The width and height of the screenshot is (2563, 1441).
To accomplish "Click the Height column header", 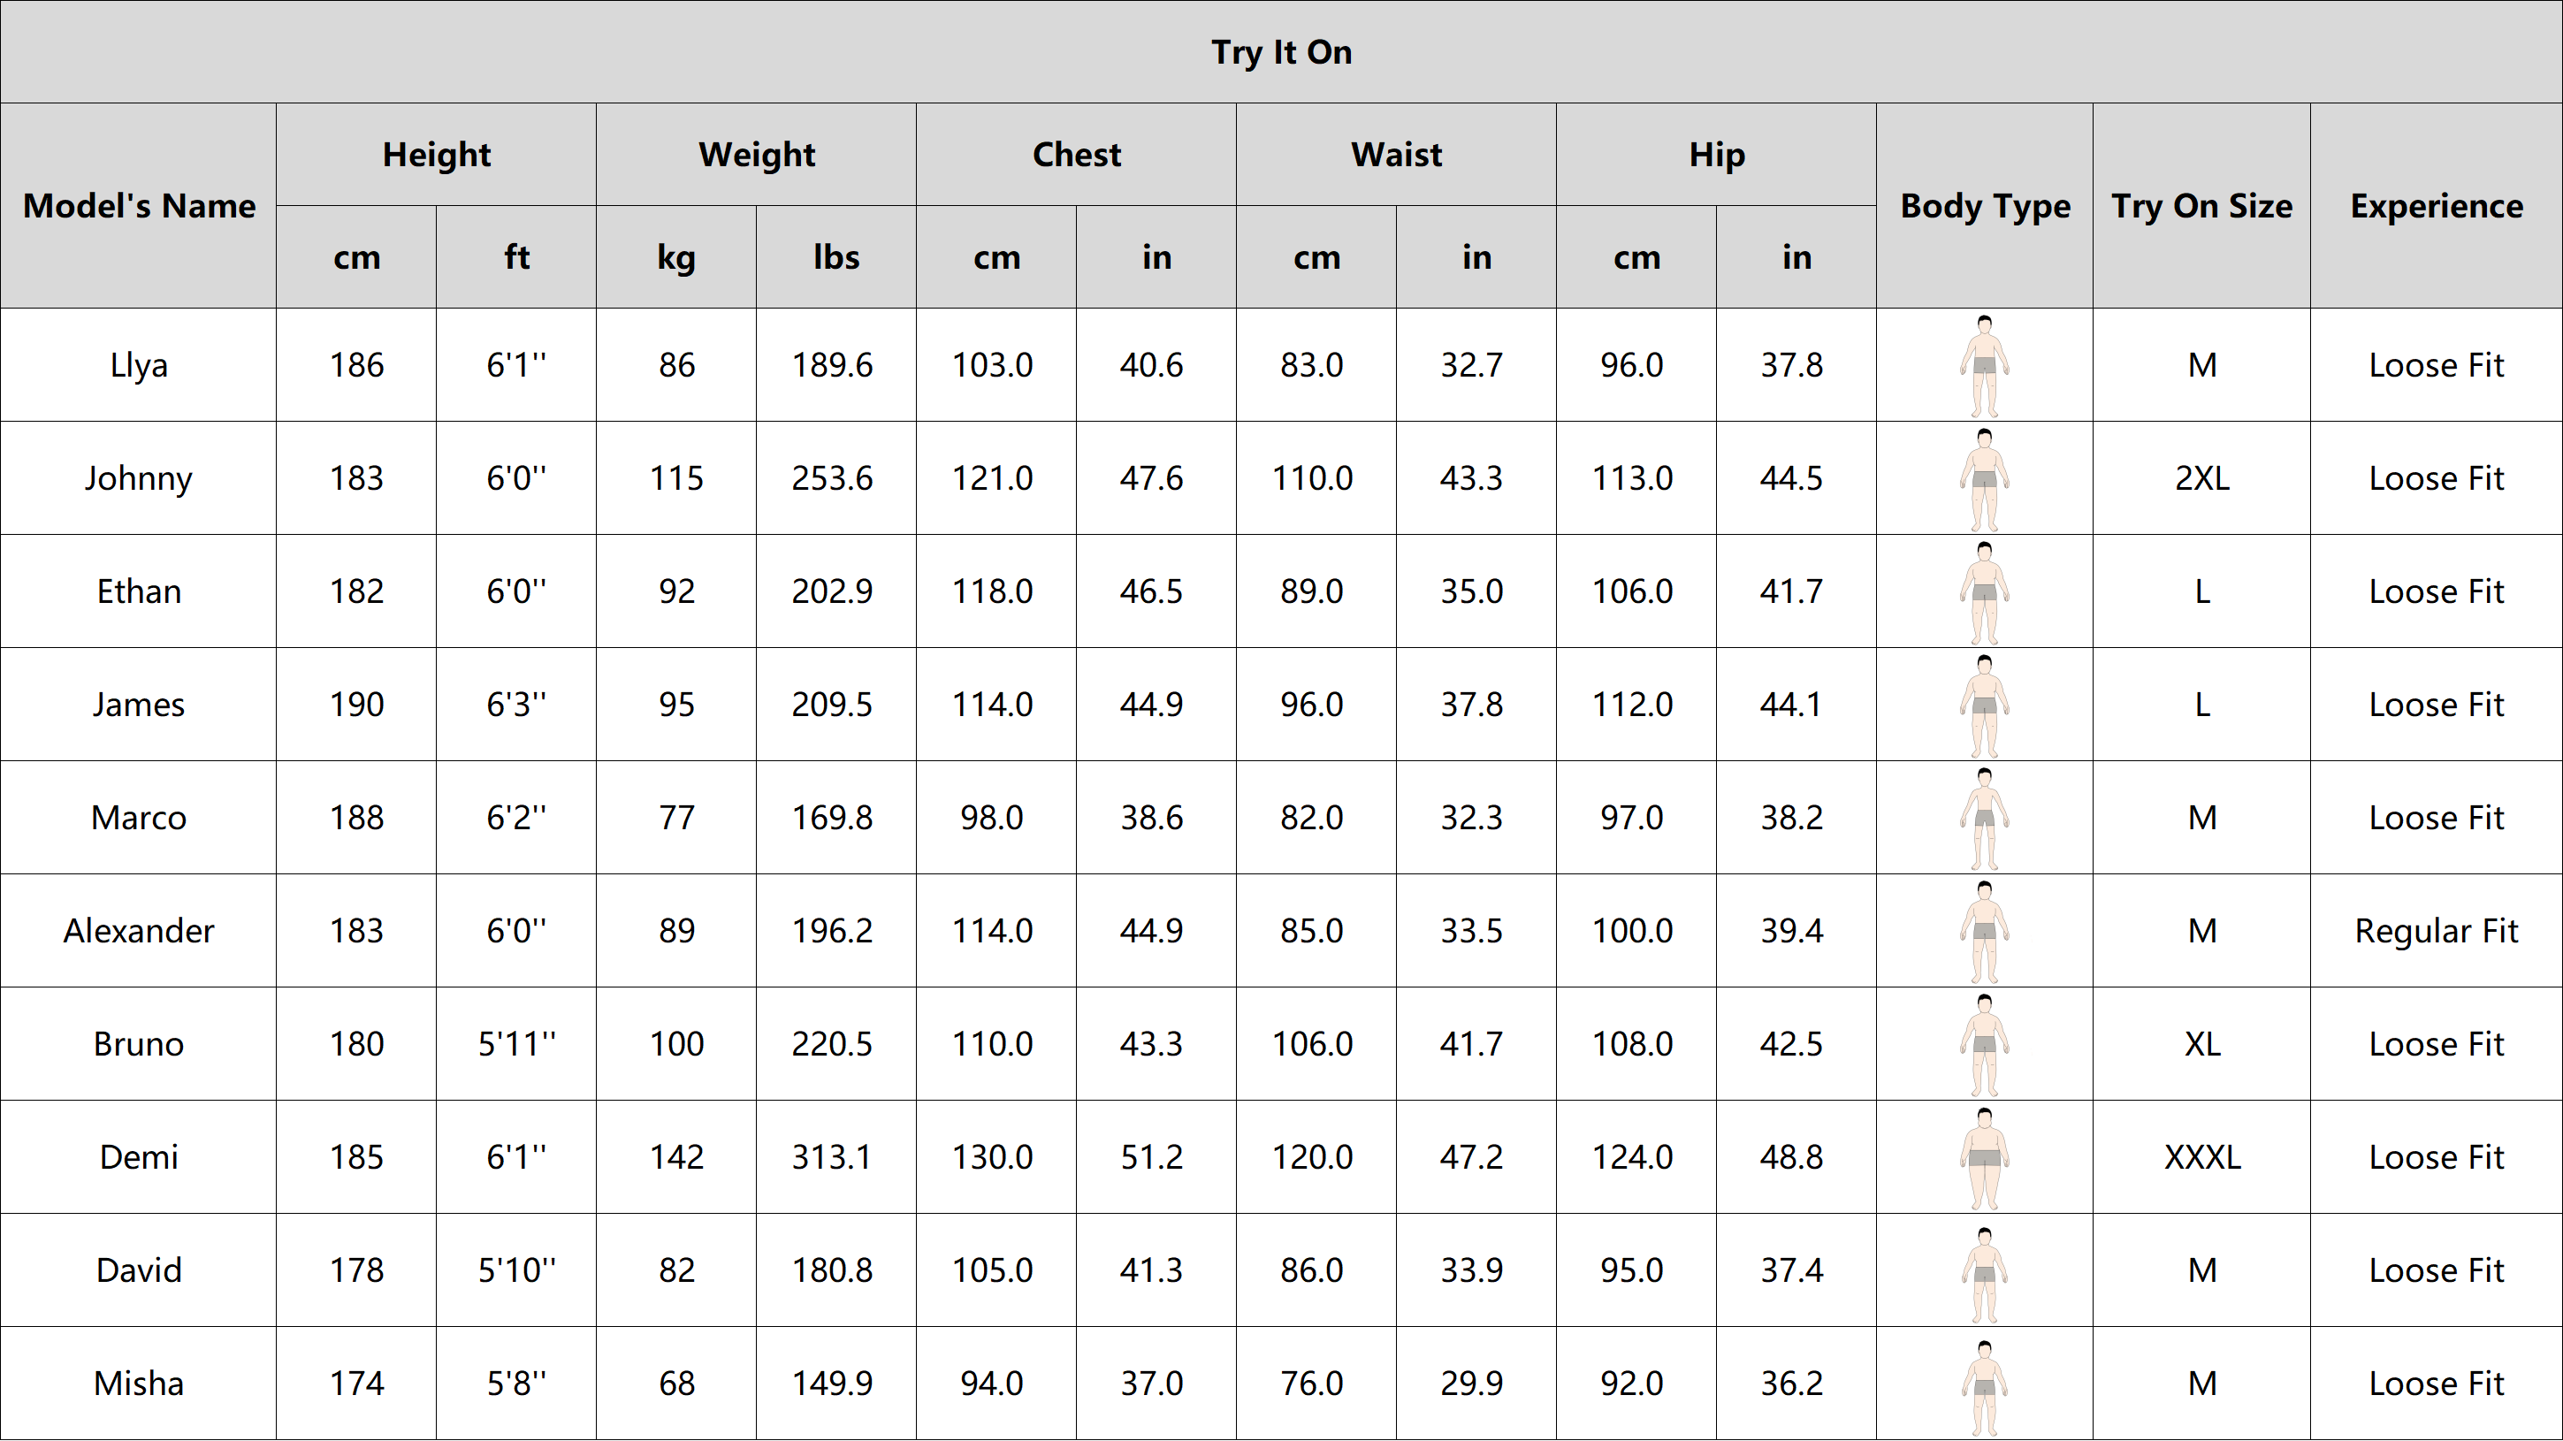I will (x=436, y=154).
